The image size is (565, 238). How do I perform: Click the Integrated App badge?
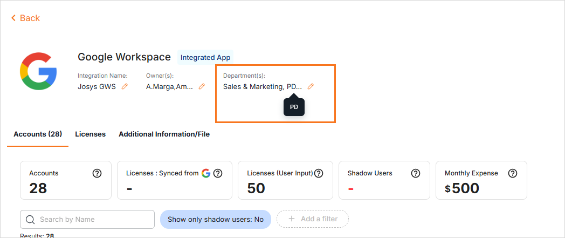click(x=205, y=58)
